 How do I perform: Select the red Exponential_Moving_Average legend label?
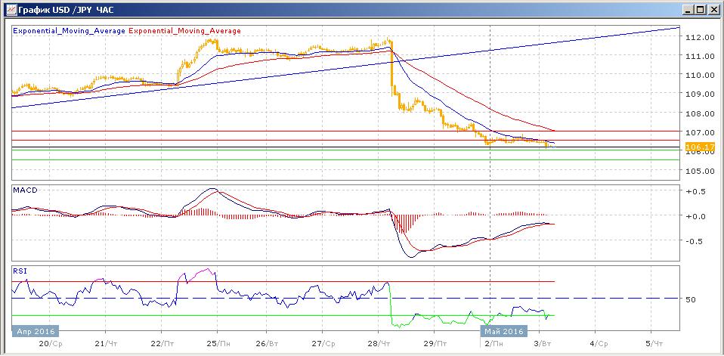185,31
